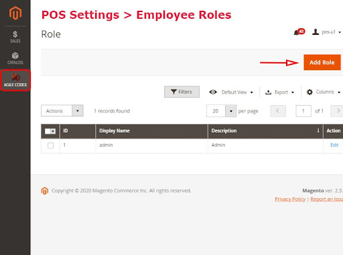Click the 'Admin' description cell

coord(265,145)
